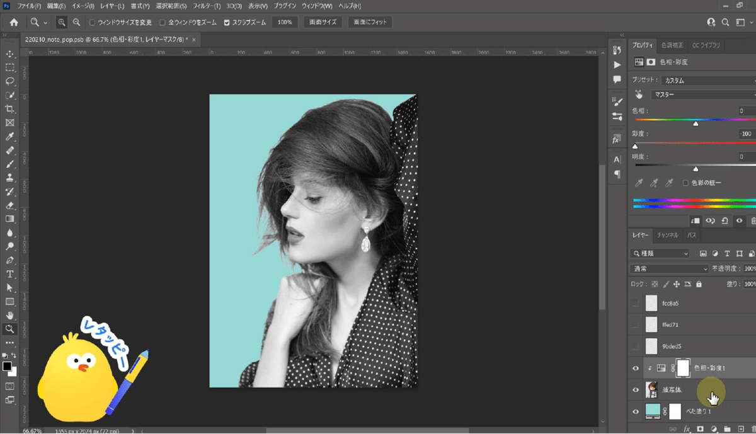Open the History panel icon
The height and width of the screenshot is (434, 756).
tap(617, 49)
